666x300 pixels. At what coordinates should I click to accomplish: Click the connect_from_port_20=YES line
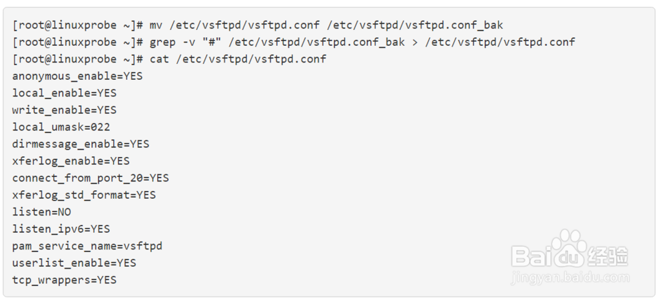[x=91, y=178]
